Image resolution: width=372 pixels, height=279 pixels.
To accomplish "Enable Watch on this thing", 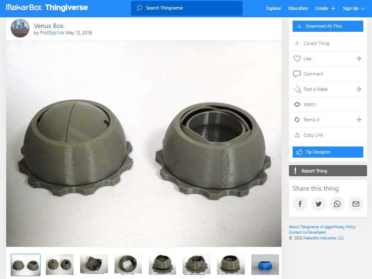I will pyautogui.click(x=297, y=104).
